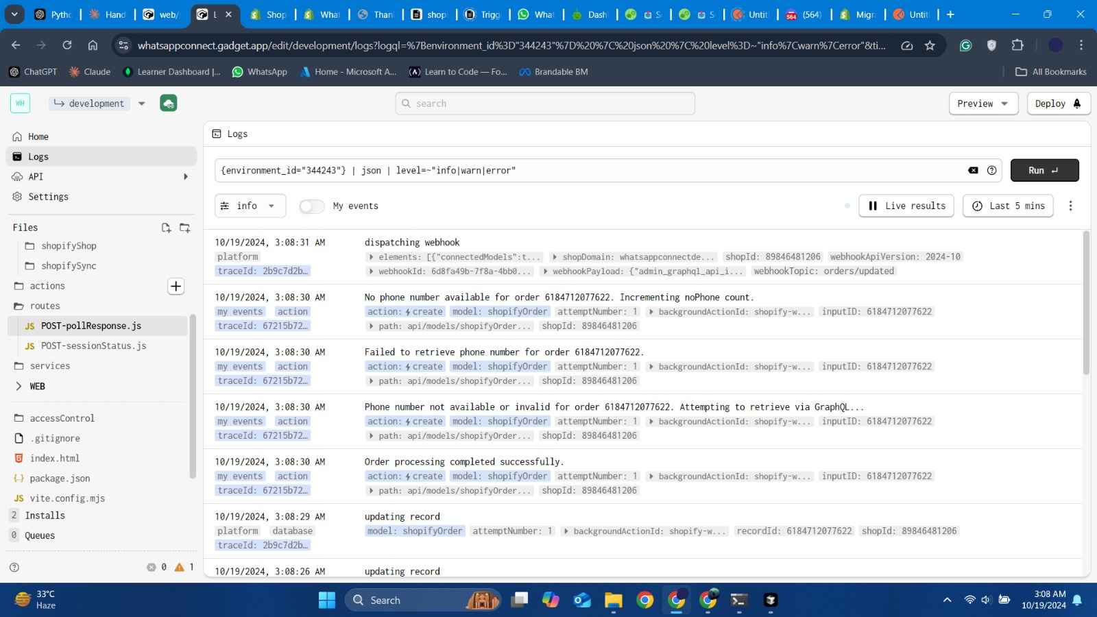Switch to the Dash browser tab

coord(589,14)
